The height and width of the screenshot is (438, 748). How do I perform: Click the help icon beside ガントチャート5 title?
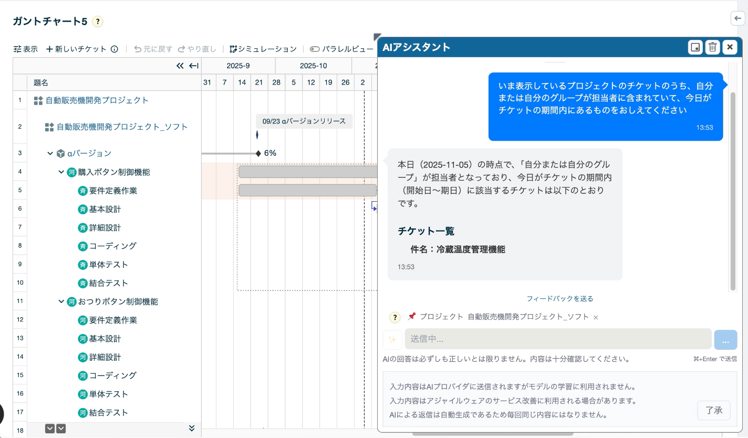point(98,22)
